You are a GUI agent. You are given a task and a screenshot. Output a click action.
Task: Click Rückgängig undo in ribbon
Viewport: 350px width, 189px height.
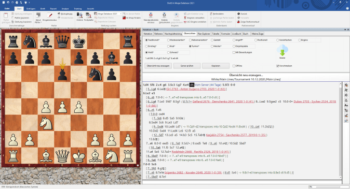(65, 14)
